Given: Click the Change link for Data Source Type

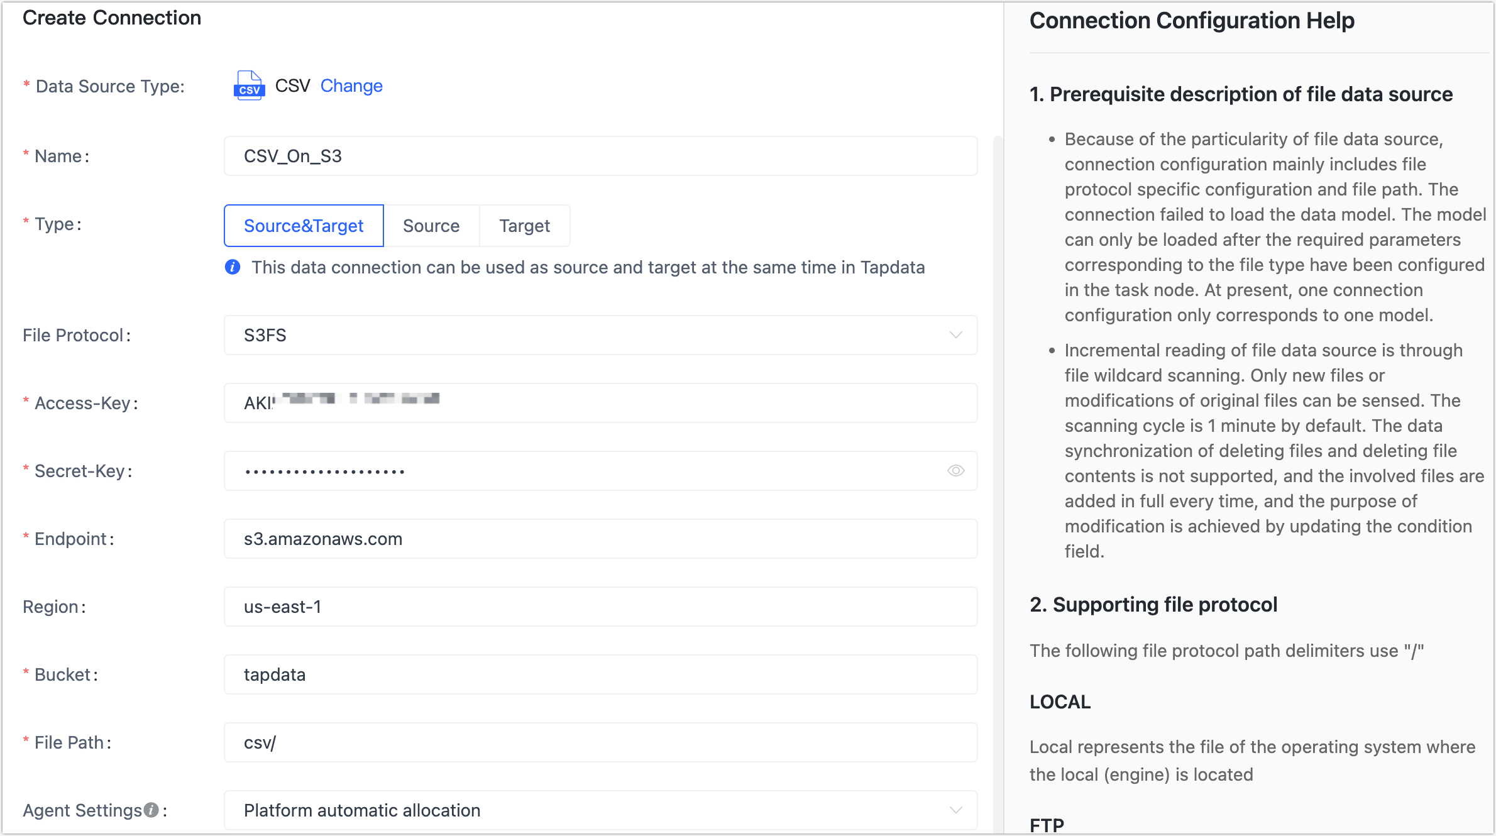Looking at the screenshot, I should [353, 86].
